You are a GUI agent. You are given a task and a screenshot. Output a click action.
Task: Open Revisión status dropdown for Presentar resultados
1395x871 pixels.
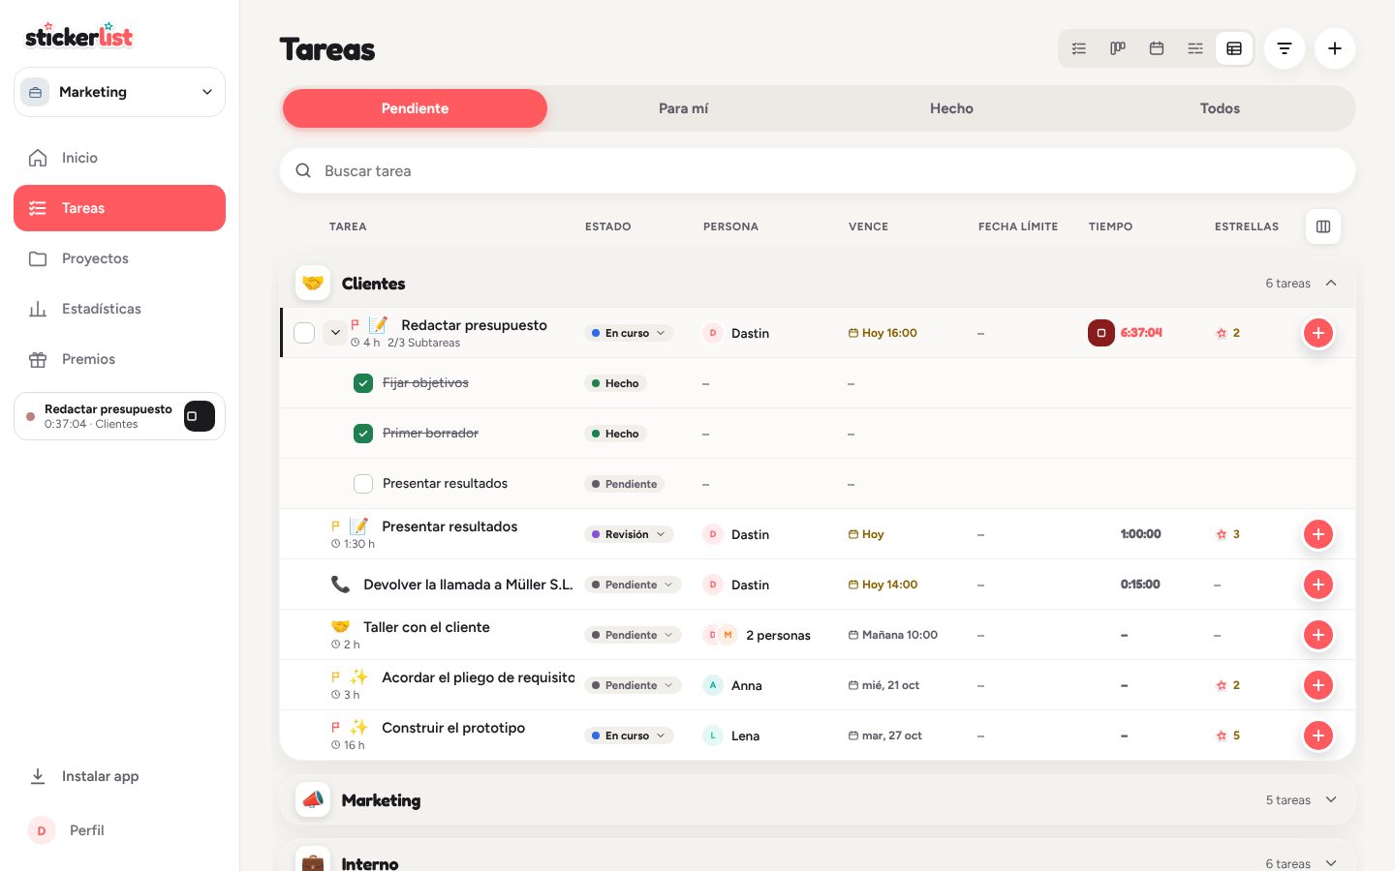629,534
